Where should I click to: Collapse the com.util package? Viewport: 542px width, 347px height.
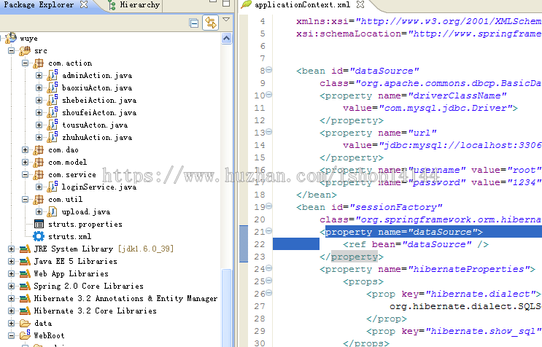(26, 200)
